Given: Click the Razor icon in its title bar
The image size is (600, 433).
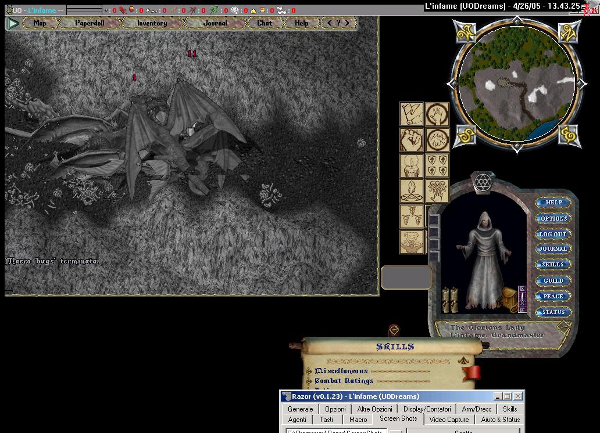Looking at the screenshot, I should 286,396.
